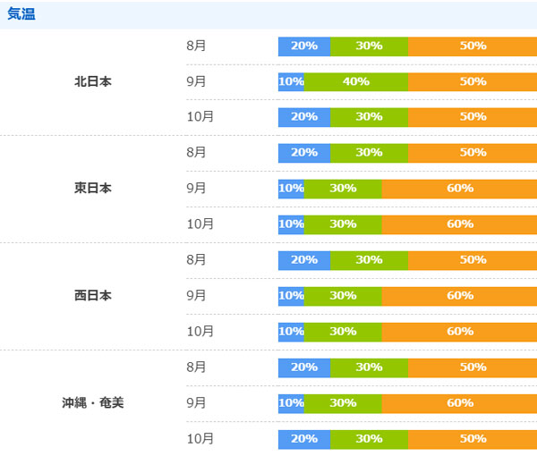Click 西日本 8月 orange 50% segment

click(473, 260)
